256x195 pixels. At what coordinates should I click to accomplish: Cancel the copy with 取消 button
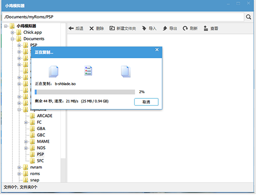click(147, 102)
